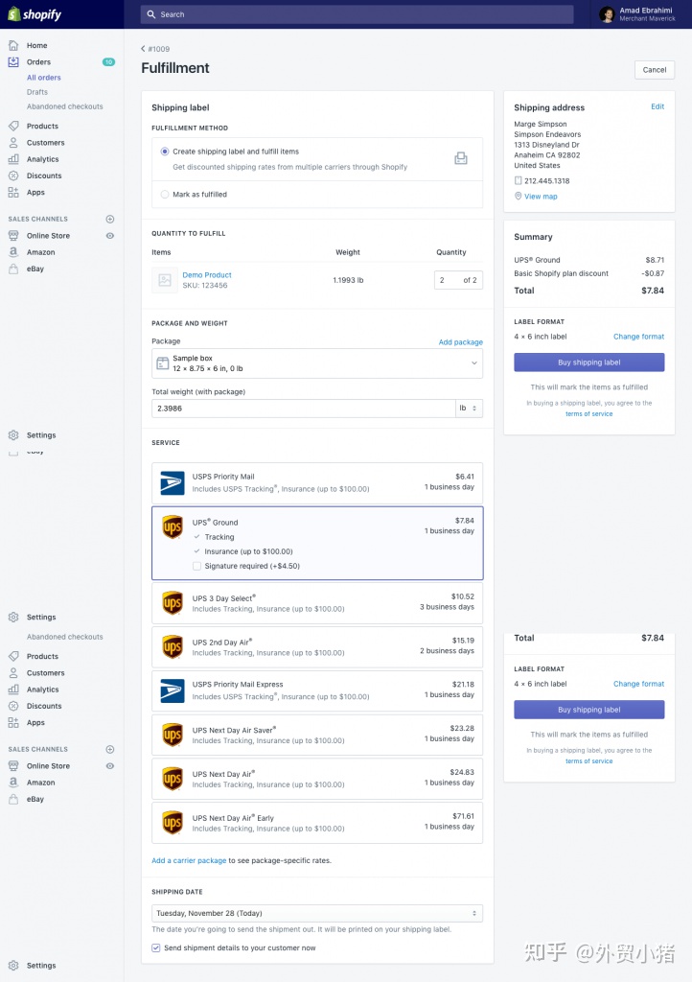Select the Mark as fulfilled radio option
692x982 pixels.
pyautogui.click(x=165, y=195)
